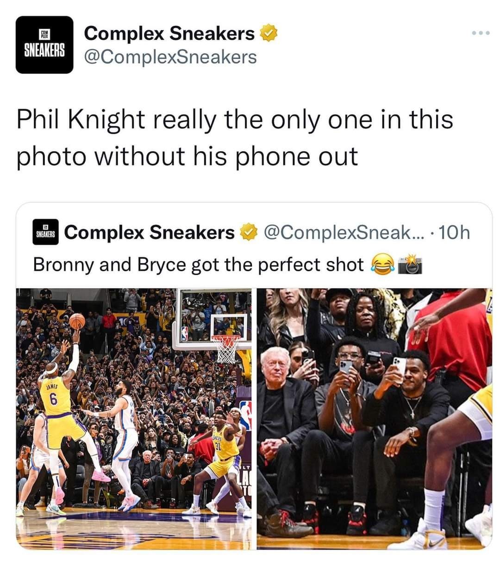Open the @ComplexSneakers handle link
The height and width of the screenshot is (584, 500).
pyautogui.click(x=170, y=57)
